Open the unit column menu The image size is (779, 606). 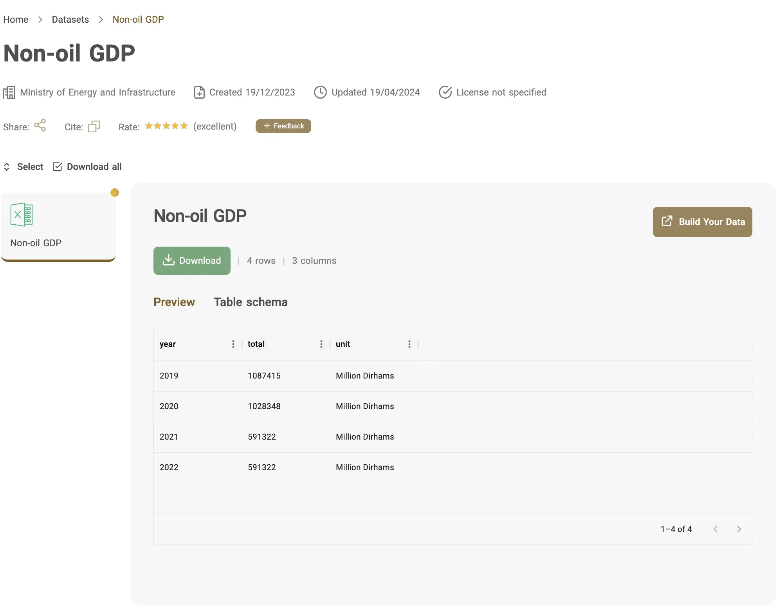click(x=409, y=344)
